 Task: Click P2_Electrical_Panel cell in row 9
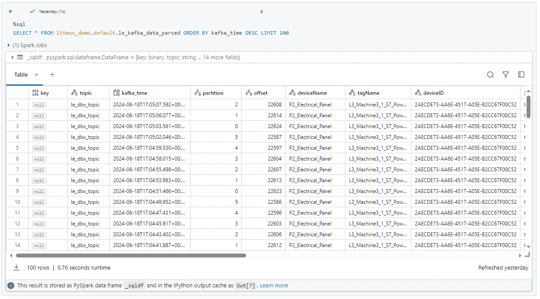(315, 191)
